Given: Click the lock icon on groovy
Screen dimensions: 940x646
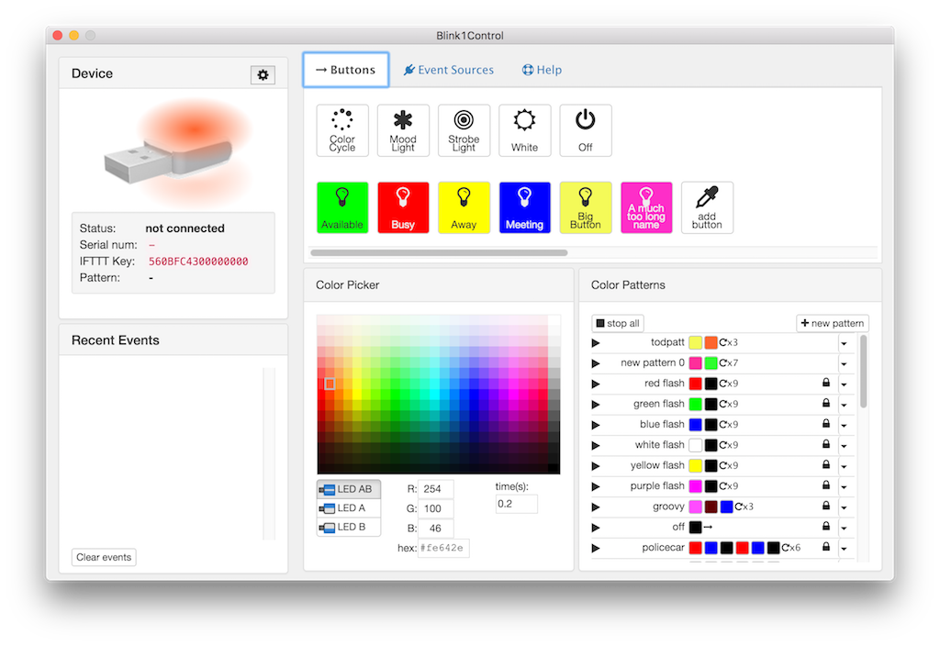Looking at the screenshot, I should tap(826, 506).
